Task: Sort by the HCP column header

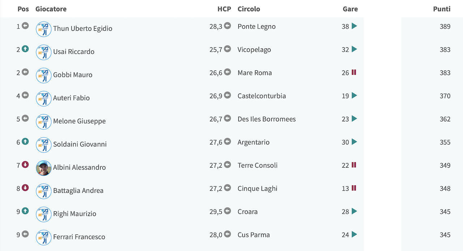Action: tap(224, 9)
